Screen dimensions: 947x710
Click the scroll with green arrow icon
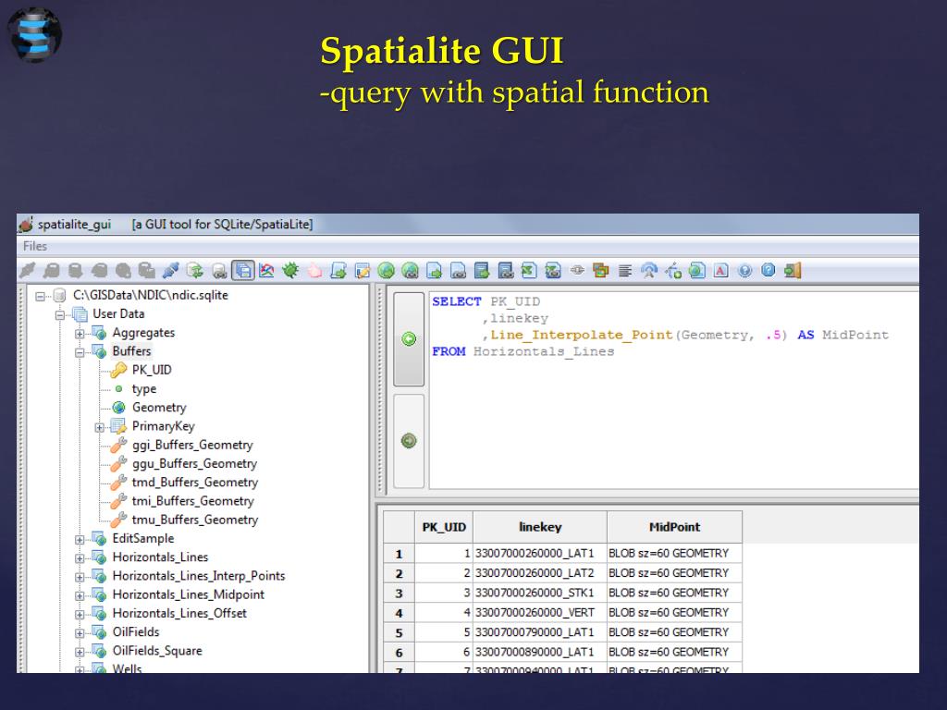pyautogui.click(x=338, y=271)
